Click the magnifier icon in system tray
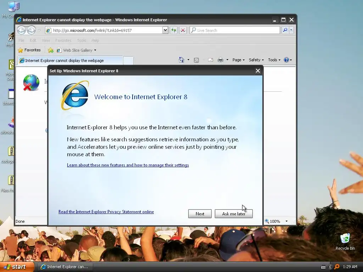Image resolution: width=363 pixels, height=272 pixels. point(337,267)
